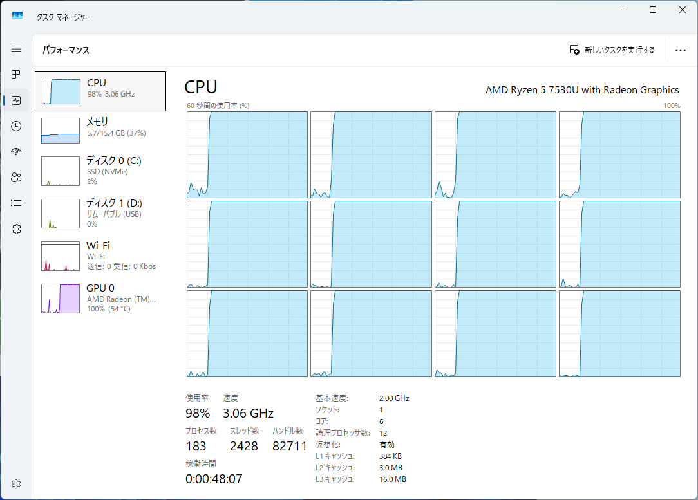Open the App history page icon
The image size is (698, 500).
tap(16, 126)
